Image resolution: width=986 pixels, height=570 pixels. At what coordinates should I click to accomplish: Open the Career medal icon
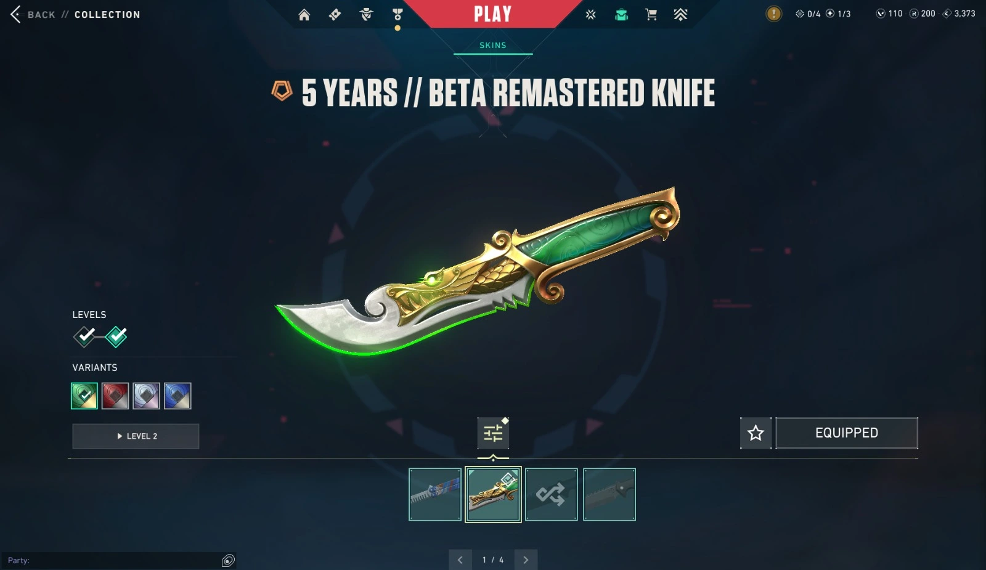pos(397,14)
